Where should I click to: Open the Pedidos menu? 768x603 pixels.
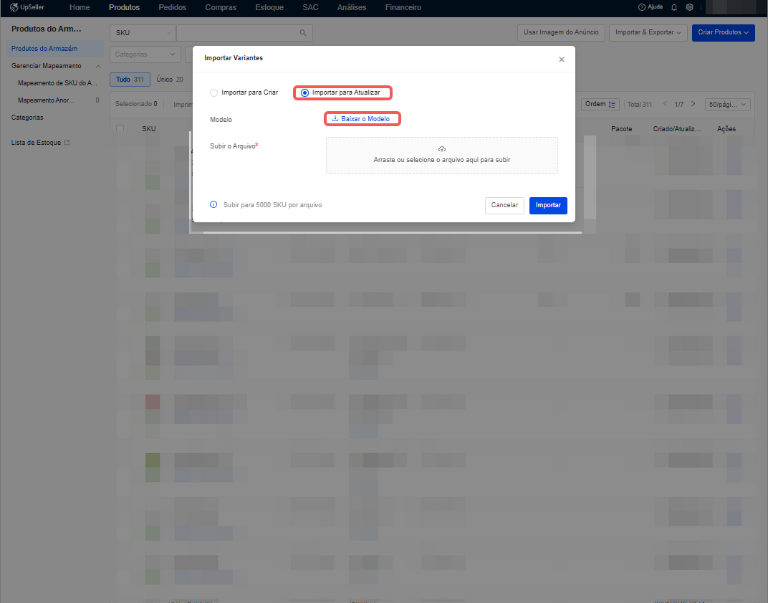coord(173,7)
